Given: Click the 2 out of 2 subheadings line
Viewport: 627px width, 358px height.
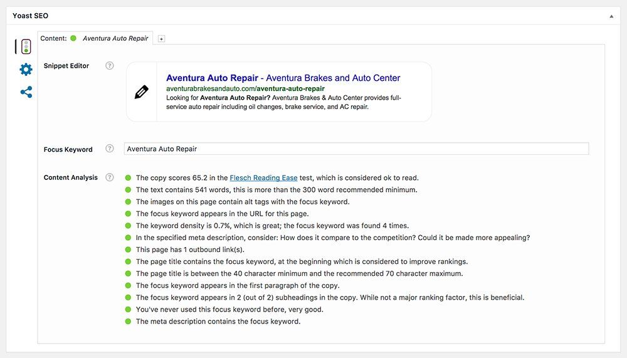Looking at the screenshot, I should pyautogui.click(x=330, y=298).
